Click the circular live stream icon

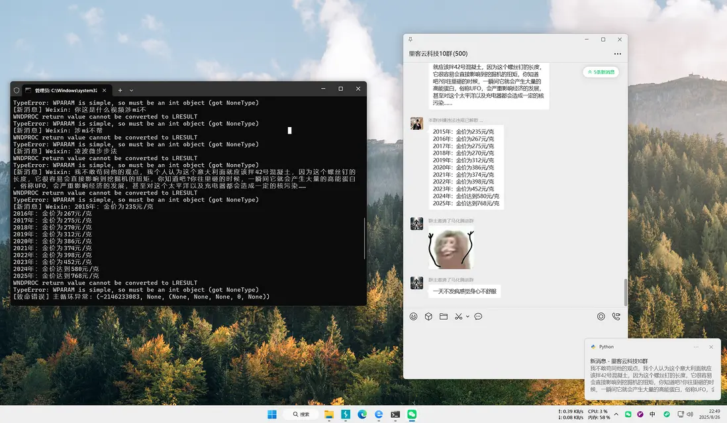[x=601, y=316]
